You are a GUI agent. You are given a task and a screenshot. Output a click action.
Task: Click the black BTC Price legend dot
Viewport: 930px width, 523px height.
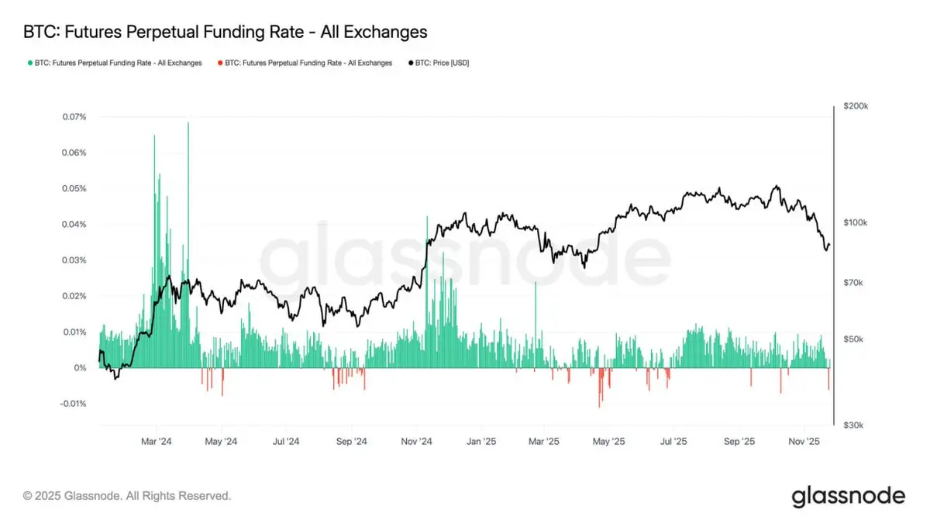pyautogui.click(x=410, y=63)
